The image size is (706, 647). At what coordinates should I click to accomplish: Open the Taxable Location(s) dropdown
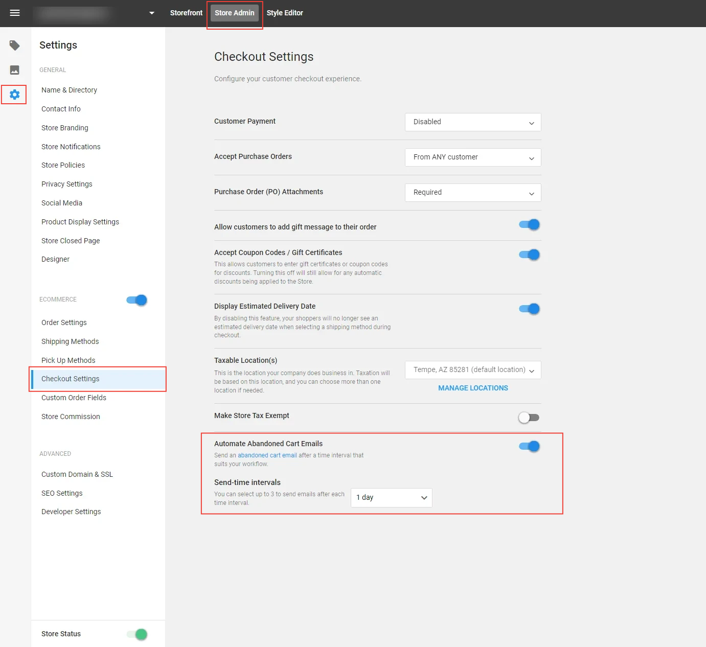[x=473, y=370]
